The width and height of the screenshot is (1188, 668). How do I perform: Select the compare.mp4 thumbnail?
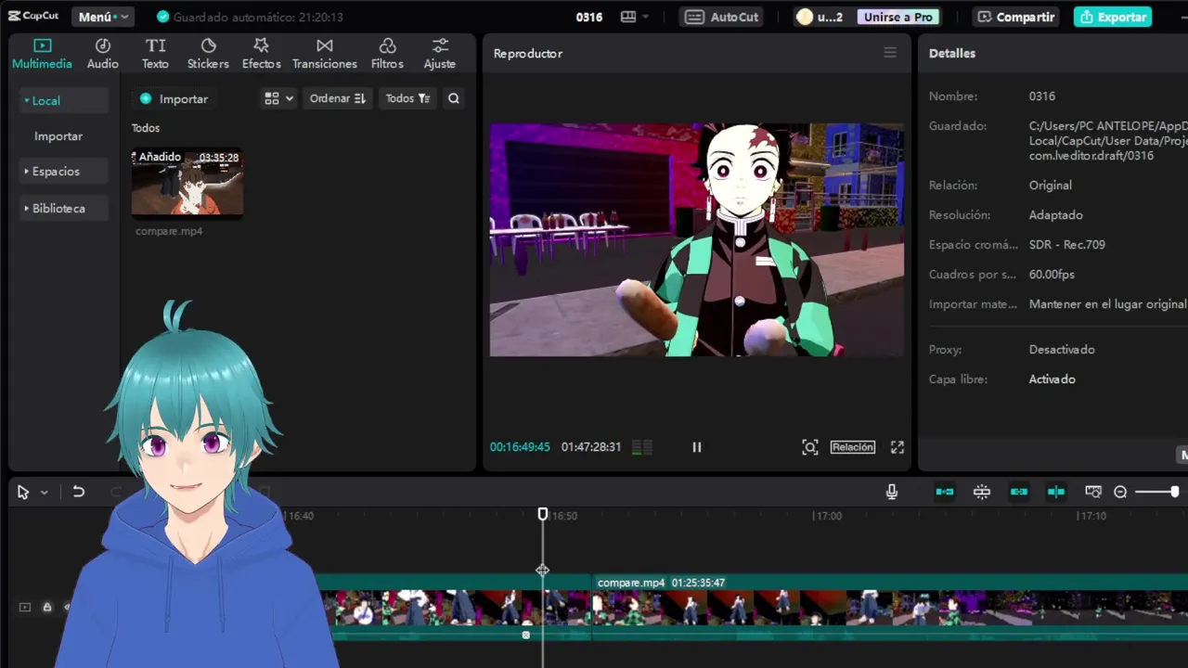coord(187,183)
